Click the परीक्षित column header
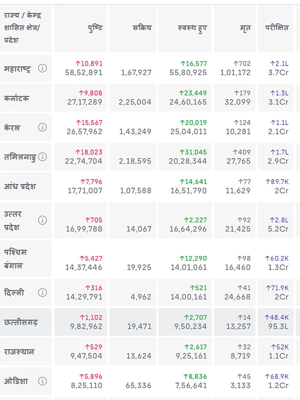Screen dimensions: 300x400 pos(276,28)
